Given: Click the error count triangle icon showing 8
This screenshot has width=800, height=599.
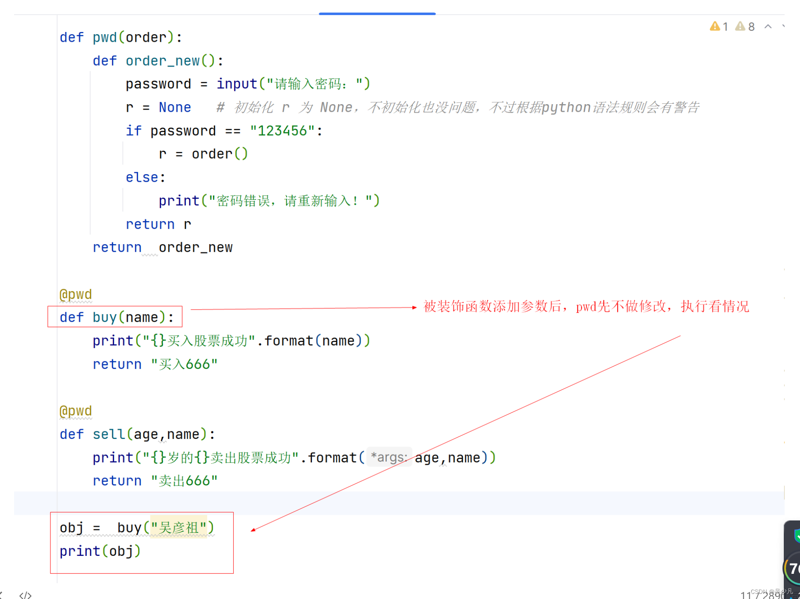Looking at the screenshot, I should (x=741, y=26).
